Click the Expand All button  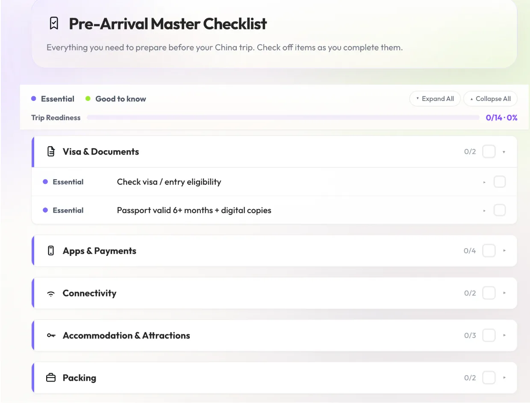[x=435, y=99]
